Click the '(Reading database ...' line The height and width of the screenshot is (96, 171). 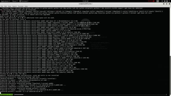(28, 79)
